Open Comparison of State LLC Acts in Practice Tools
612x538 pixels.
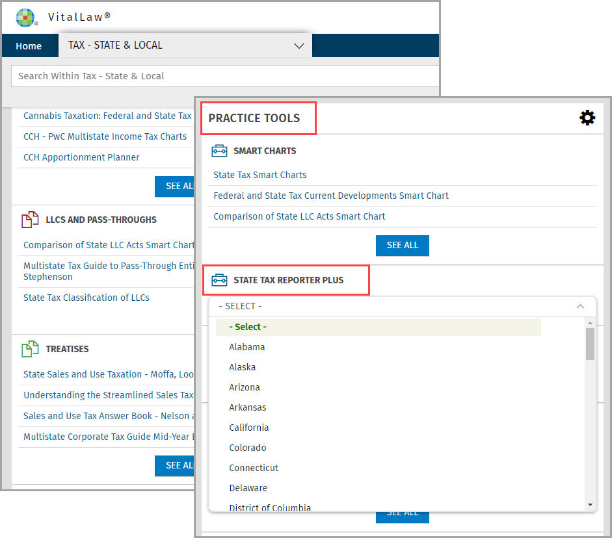[x=299, y=216]
